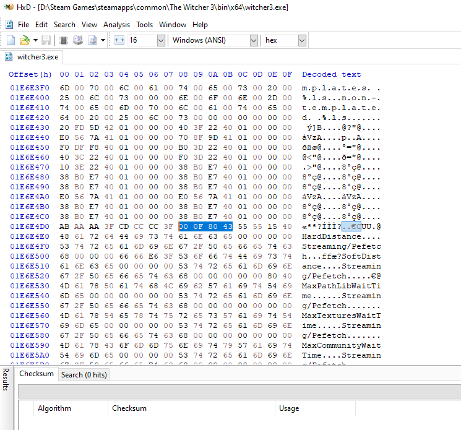Image resolution: width=461 pixels, height=430 pixels.
Task: Expand the Open file dropdown arrow
Action: click(x=35, y=40)
